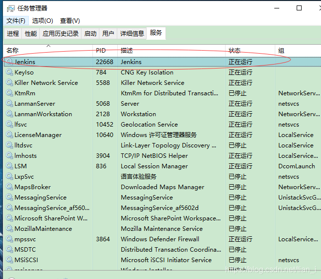Sort services by 名称 column header
Screen dimensions: 321x279
coord(48,50)
